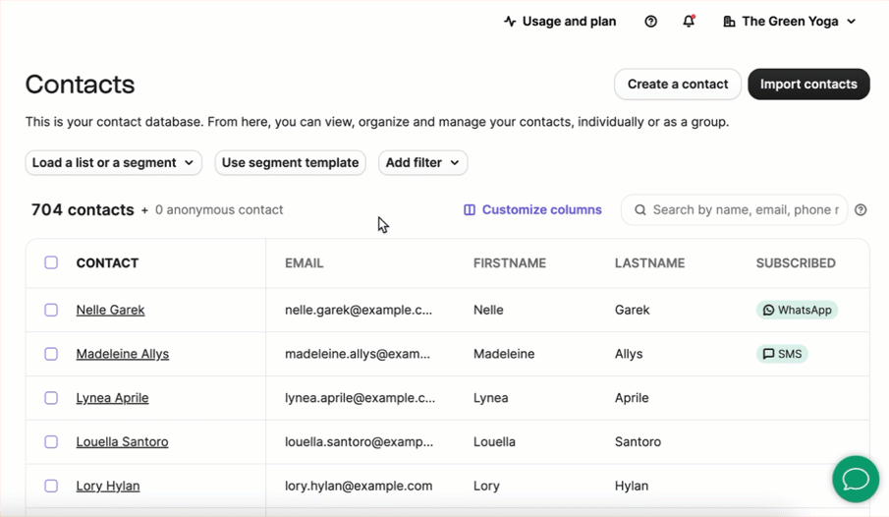The image size is (889, 517).
Task: Open the Add filter dropdown
Action: (x=422, y=163)
